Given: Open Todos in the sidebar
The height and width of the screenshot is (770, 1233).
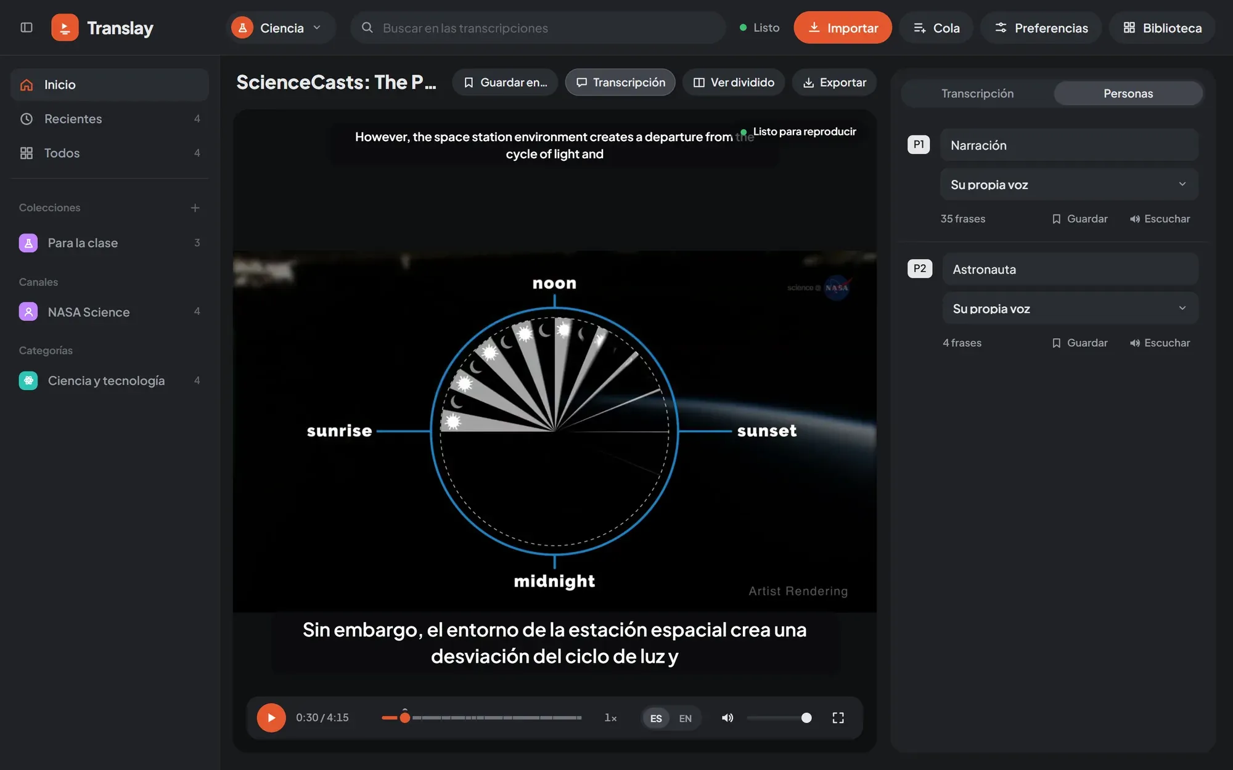Looking at the screenshot, I should (x=110, y=153).
